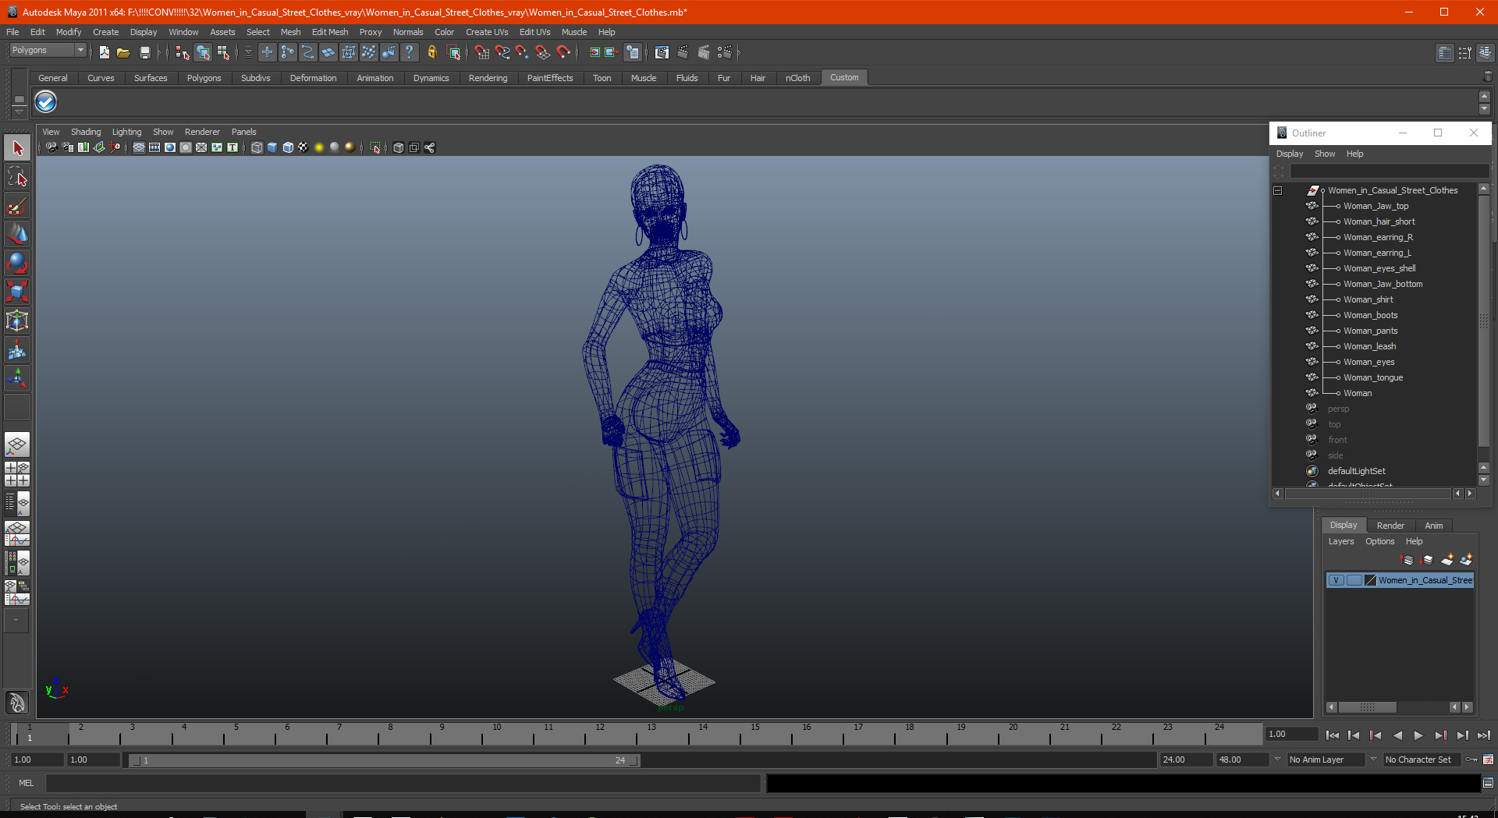
Task: Select the Universal Manipulator tool
Action: pyautogui.click(x=17, y=320)
